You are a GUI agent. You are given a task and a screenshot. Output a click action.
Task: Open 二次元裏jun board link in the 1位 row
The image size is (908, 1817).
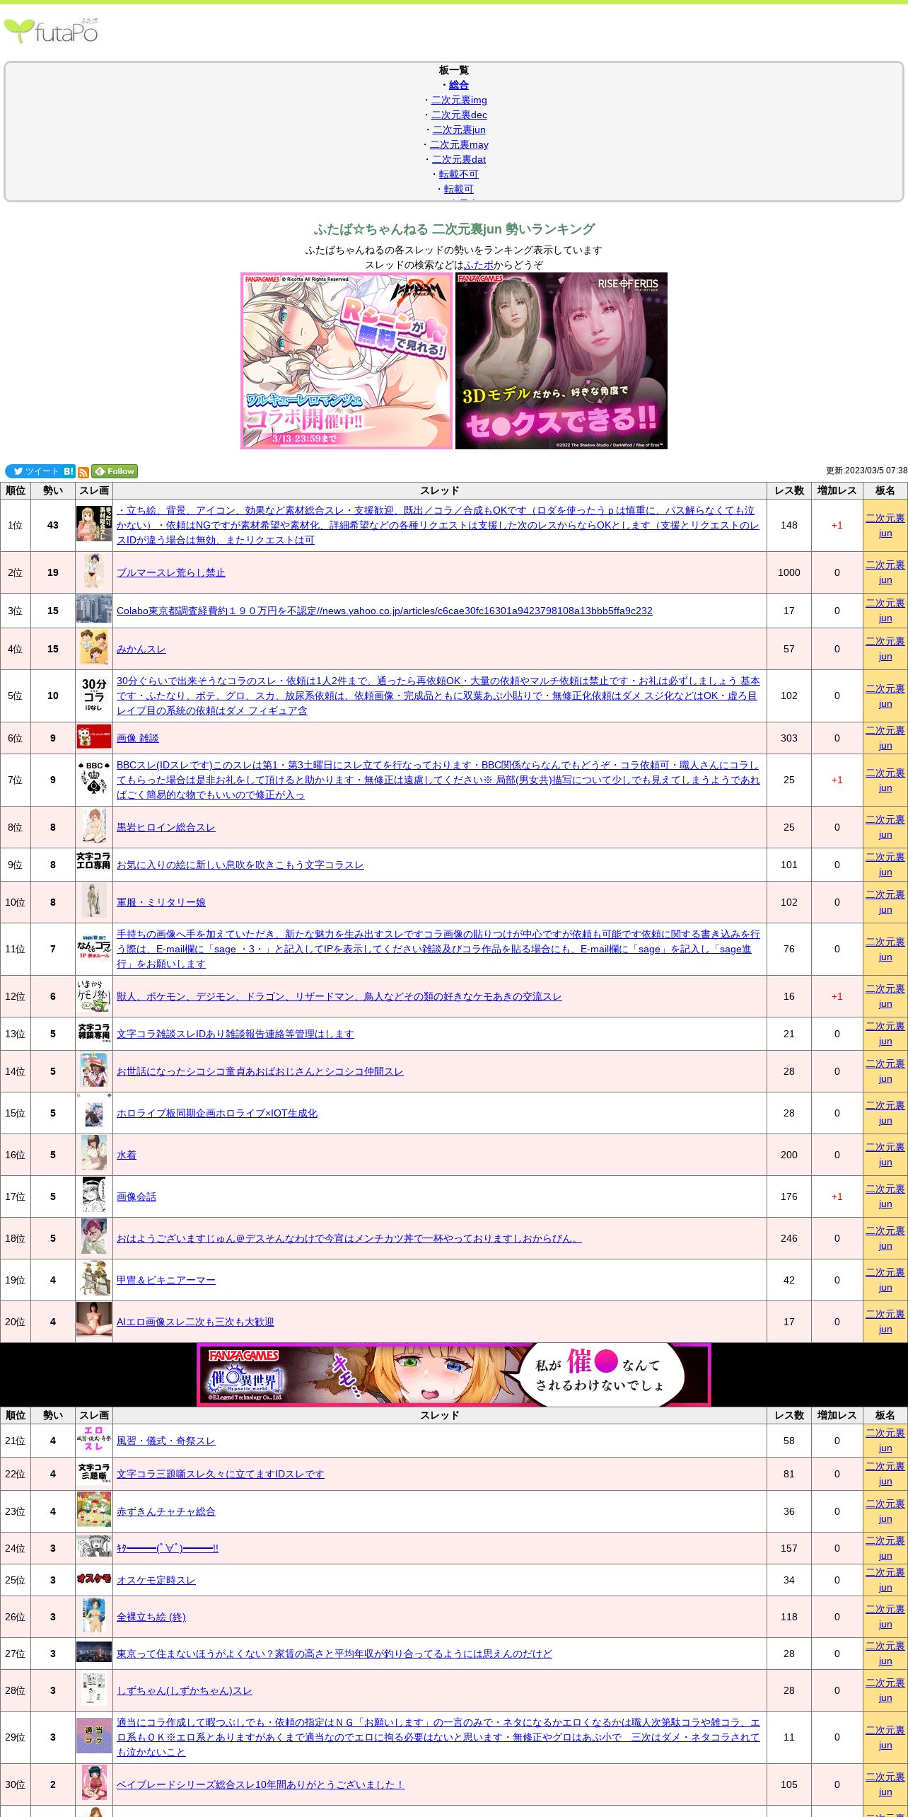pos(885,525)
